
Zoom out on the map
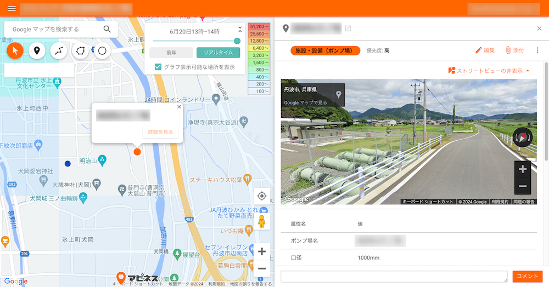click(x=262, y=268)
